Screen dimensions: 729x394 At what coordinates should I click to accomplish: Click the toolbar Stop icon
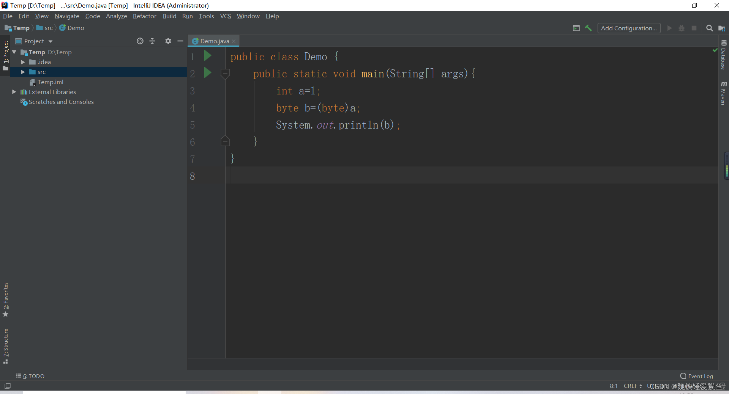pyautogui.click(x=694, y=28)
